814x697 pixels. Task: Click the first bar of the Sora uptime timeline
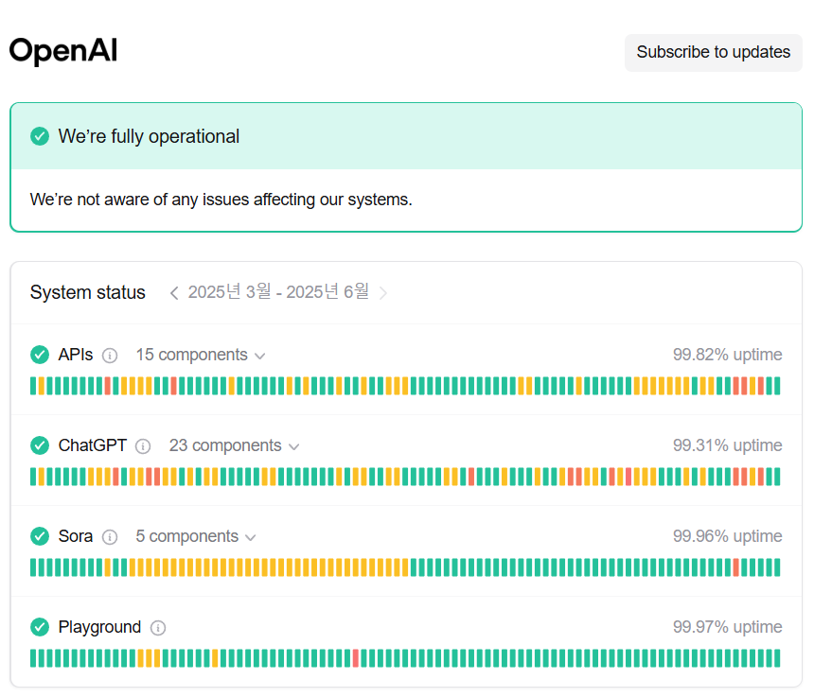pos(33,567)
